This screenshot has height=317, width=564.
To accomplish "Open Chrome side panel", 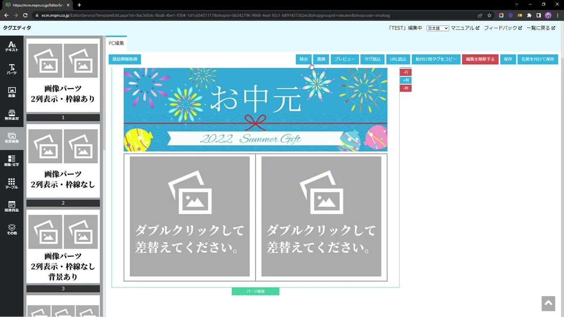I will 538,15.
